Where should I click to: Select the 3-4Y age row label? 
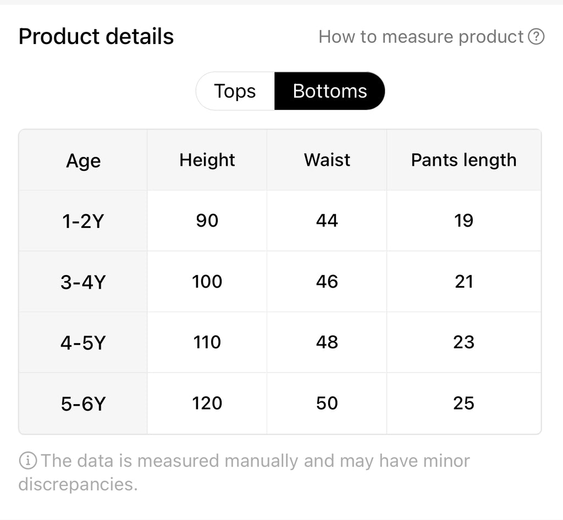pos(83,282)
